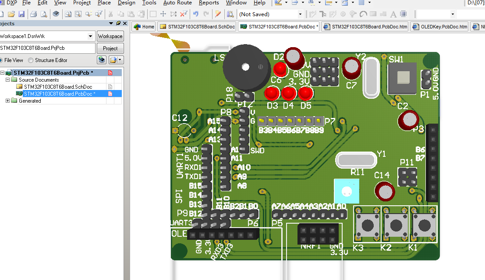Open the dropdown arrow next to project folder button
485x280 pixels.
click(120, 60)
